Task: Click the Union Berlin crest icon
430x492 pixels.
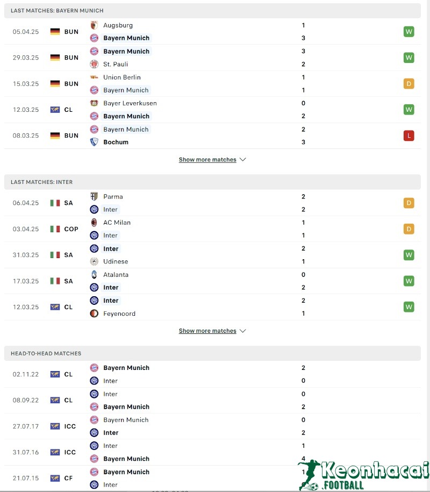Action: 94,77
